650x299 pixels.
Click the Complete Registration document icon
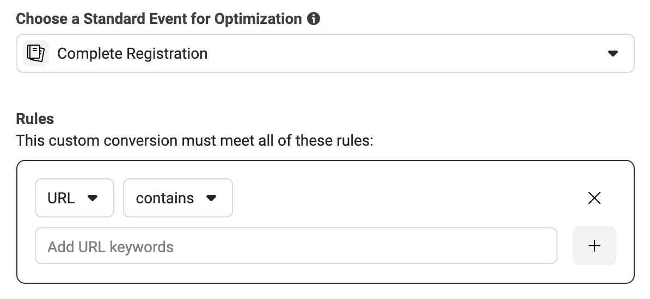[x=35, y=53]
